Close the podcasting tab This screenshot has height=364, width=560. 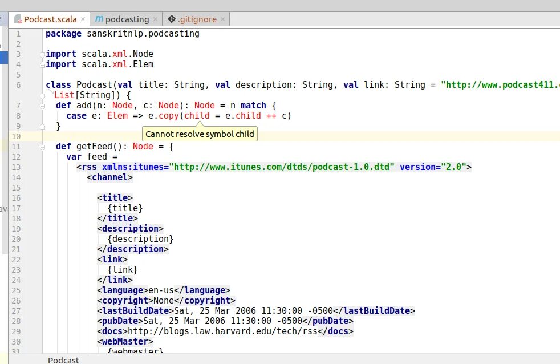[x=155, y=19]
